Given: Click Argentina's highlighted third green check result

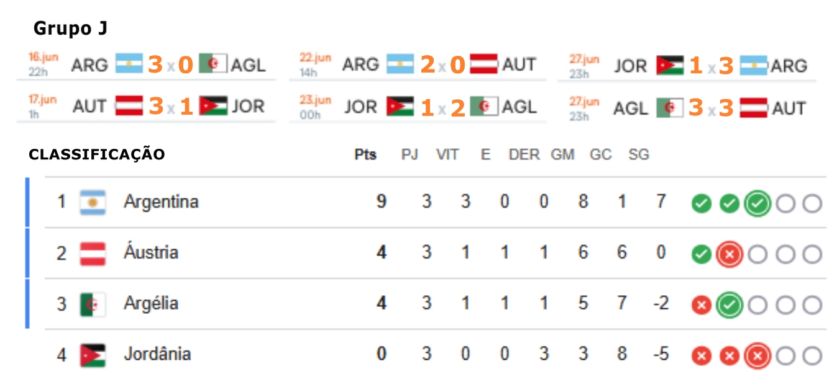Looking at the screenshot, I should point(757,203).
